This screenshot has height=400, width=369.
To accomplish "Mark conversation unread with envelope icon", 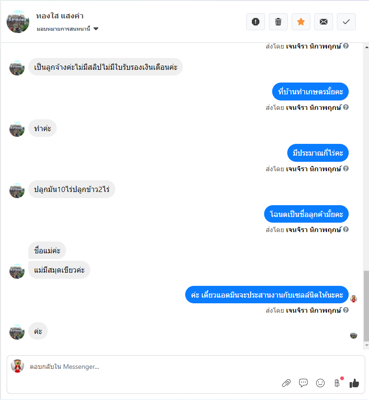I will (x=324, y=22).
